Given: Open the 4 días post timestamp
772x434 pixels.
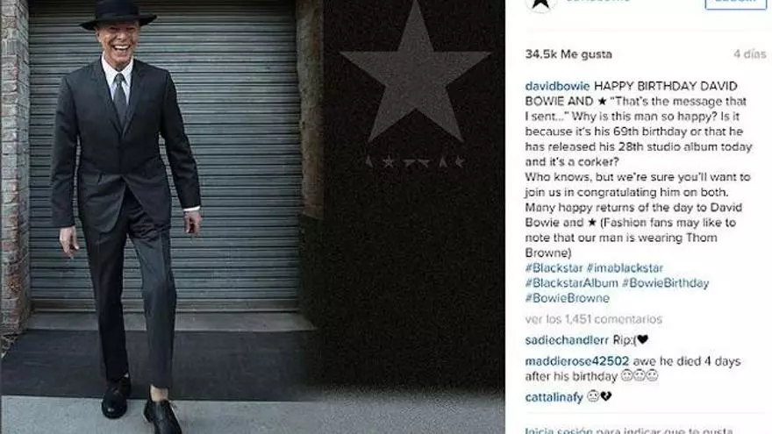Looking at the screenshot, I should 750,54.
